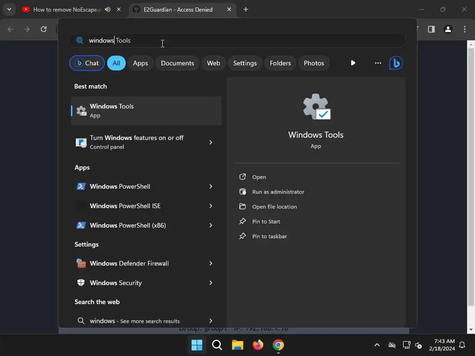This screenshot has width=475, height=356.
Task: Open File Explorer from taskbar
Action: pos(237,345)
